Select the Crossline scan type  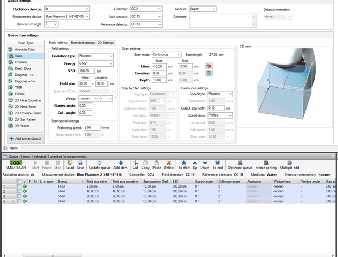click(x=25, y=62)
